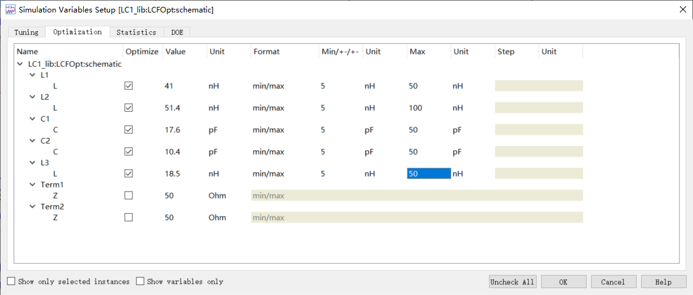Click the L3 Max value field
The height and width of the screenshot is (295, 693).
click(428, 174)
